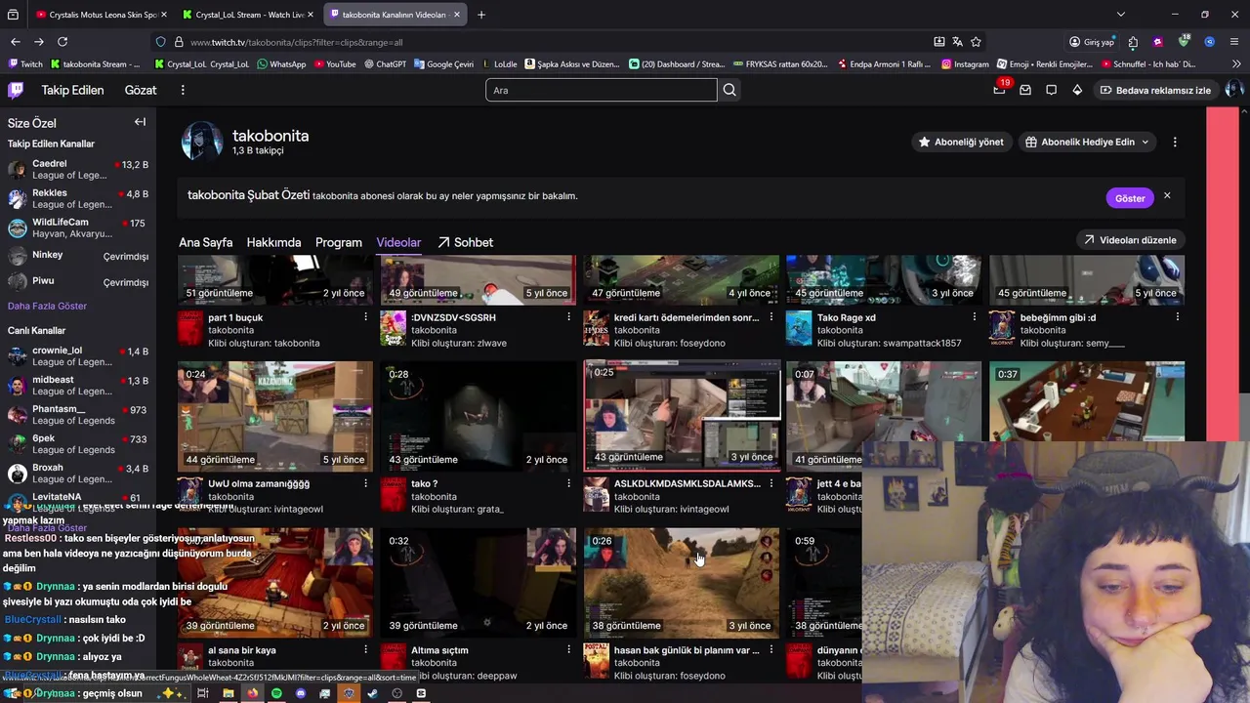The width and height of the screenshot is (1250, 703).
Task: Click Videoları düzenle button
Action: (x=1130, y=240)
